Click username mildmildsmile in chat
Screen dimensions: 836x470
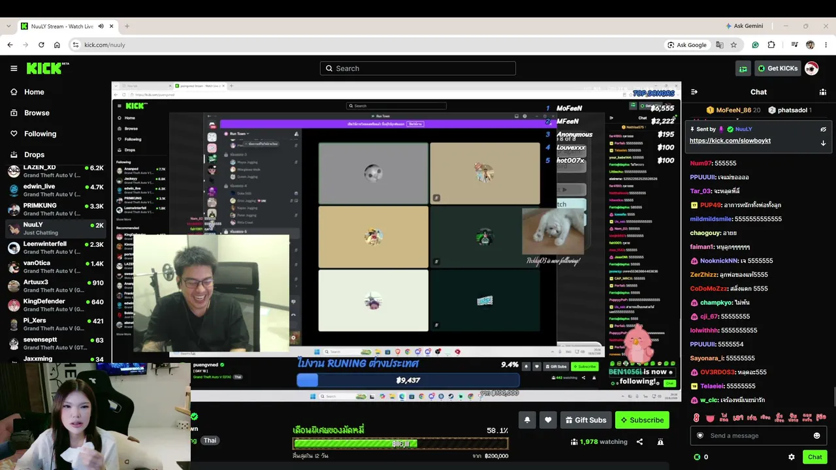[x=711, y=219]
